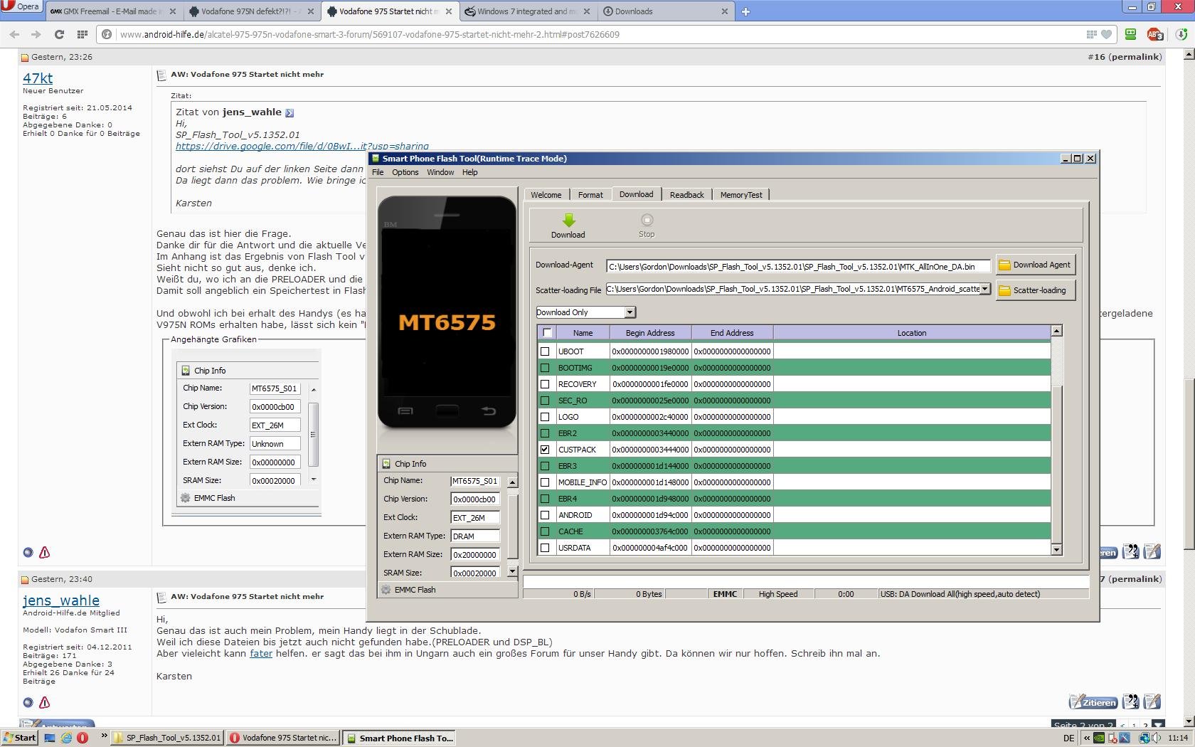
Task: Click SP_Flash_Tool_v5.1352.01 taskbar button
Action: pos(168,738)
